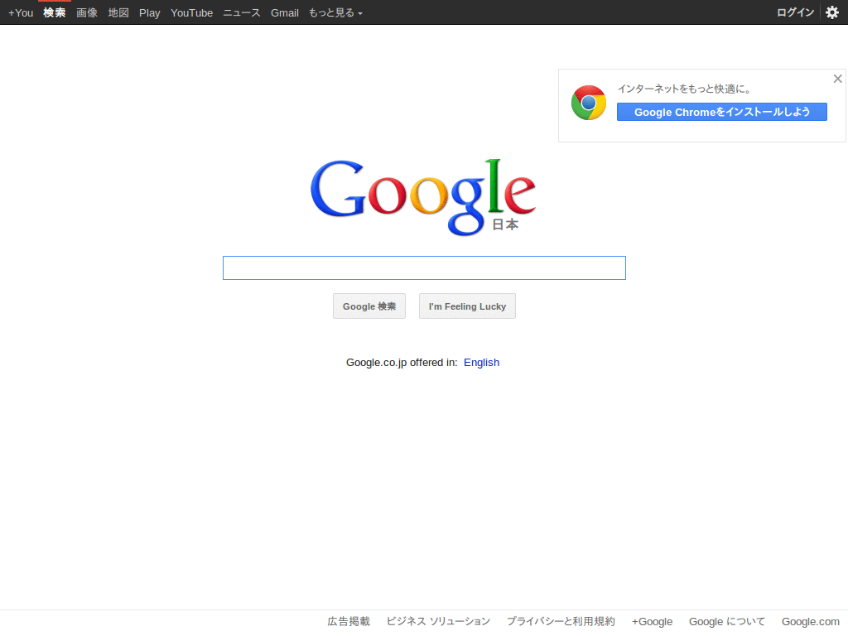Switch to the 地図 tab

point(118,12)
